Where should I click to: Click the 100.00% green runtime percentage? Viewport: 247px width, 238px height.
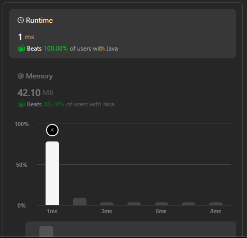56,49
